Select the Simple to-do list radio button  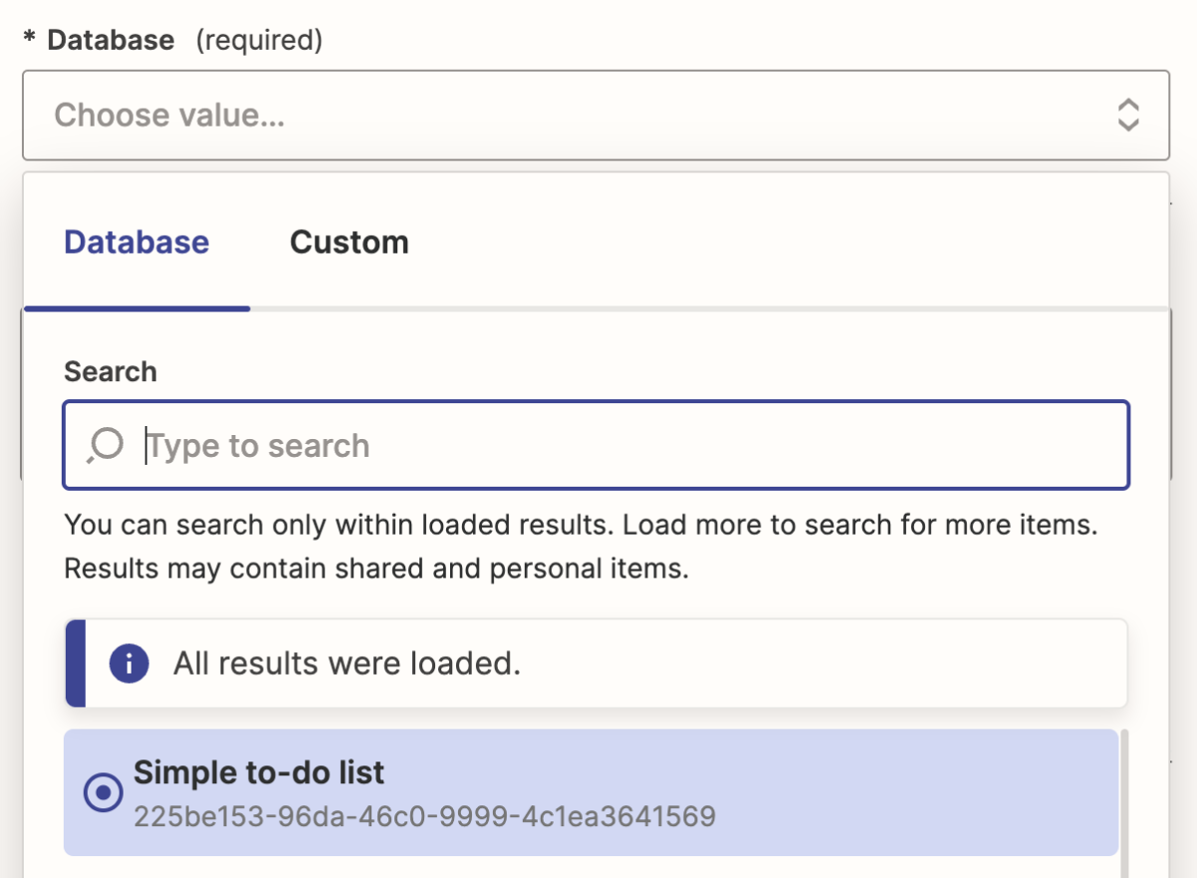click(103, 792)
